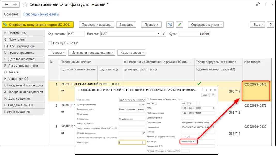The image size is (276, 155).
Task: Toggle 'Товар отражен на Виртуальном складе' checkbox
Action: pyautogui.click(x=148, y=99)
